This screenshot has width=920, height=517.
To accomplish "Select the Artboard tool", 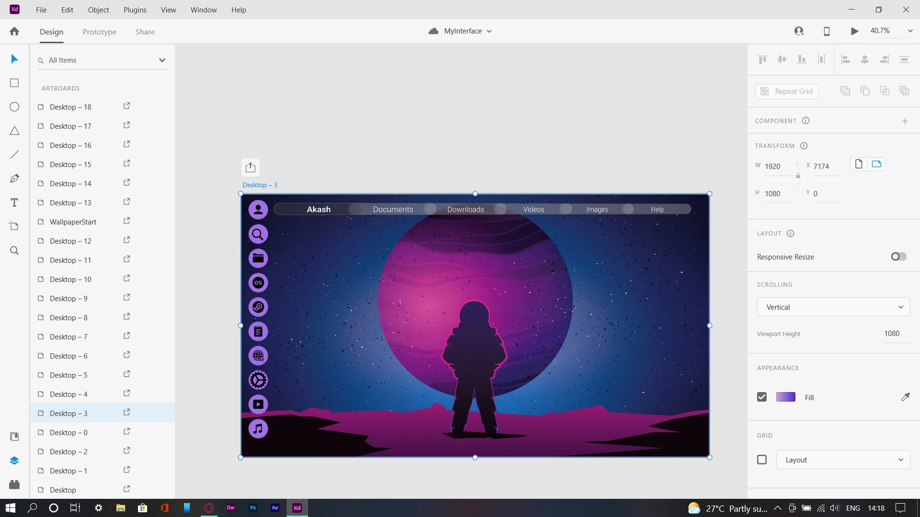I will pyautogui.click(x=14, y=226).
